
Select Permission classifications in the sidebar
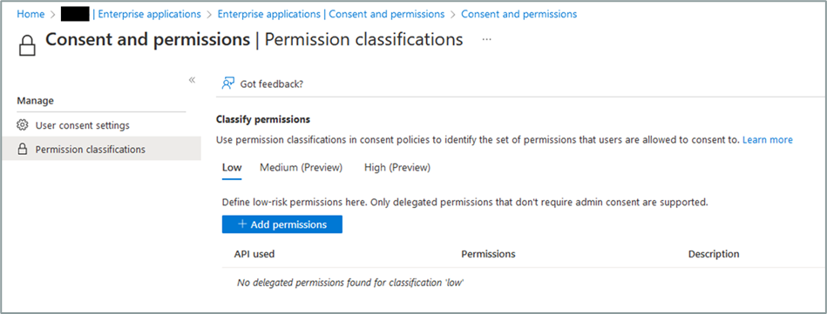(101, 150)
